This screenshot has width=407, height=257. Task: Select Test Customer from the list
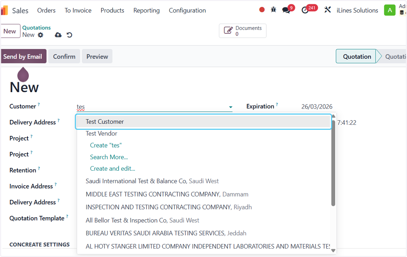pyautogui.click(x=203, y=122)
